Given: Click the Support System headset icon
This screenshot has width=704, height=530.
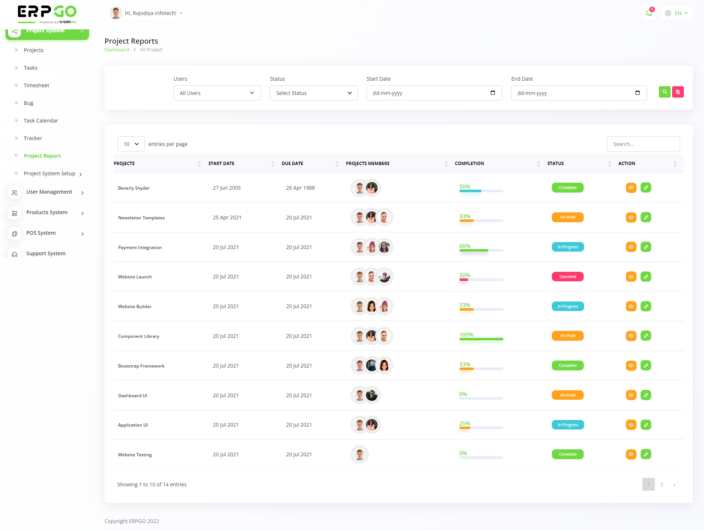Looking at the screenshot, I should click(15, 254).
